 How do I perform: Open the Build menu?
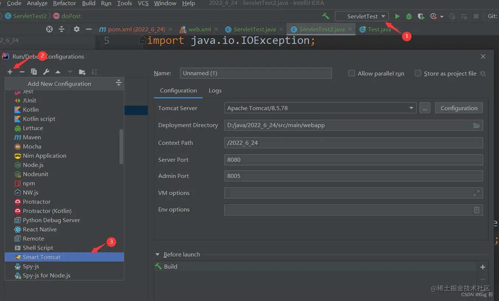click(89, 3)
